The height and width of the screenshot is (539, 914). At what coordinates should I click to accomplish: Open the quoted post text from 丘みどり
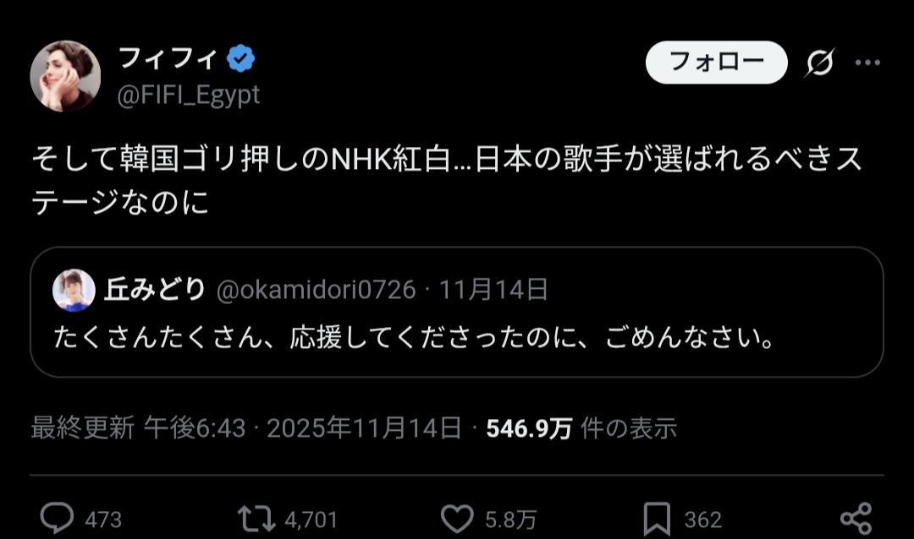pos(416,339)
